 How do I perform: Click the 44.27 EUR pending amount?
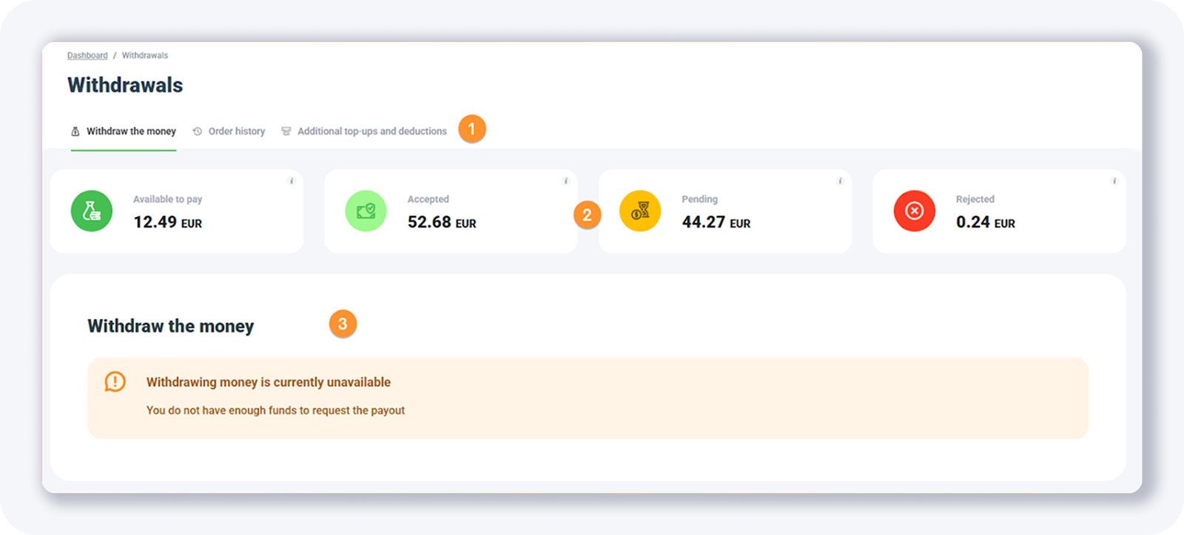pyautogui.click(x=716, y=222)
